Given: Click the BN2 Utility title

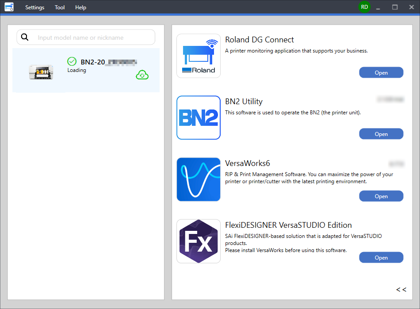Looking at the screenshot, I should (244, 102).
